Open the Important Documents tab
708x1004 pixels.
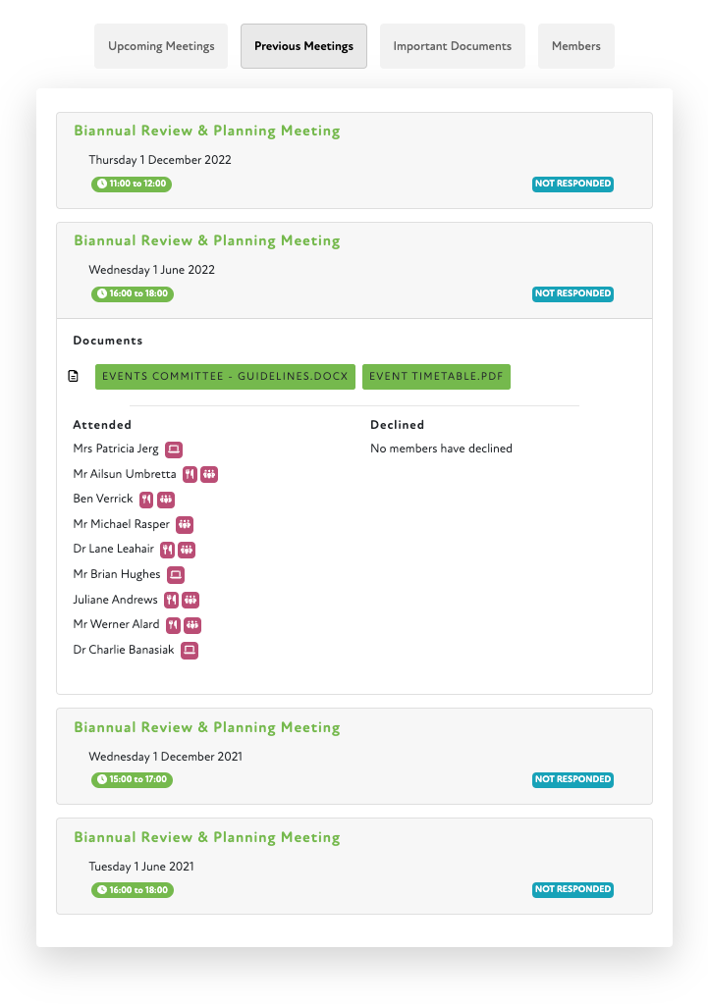tap(452, 46)
